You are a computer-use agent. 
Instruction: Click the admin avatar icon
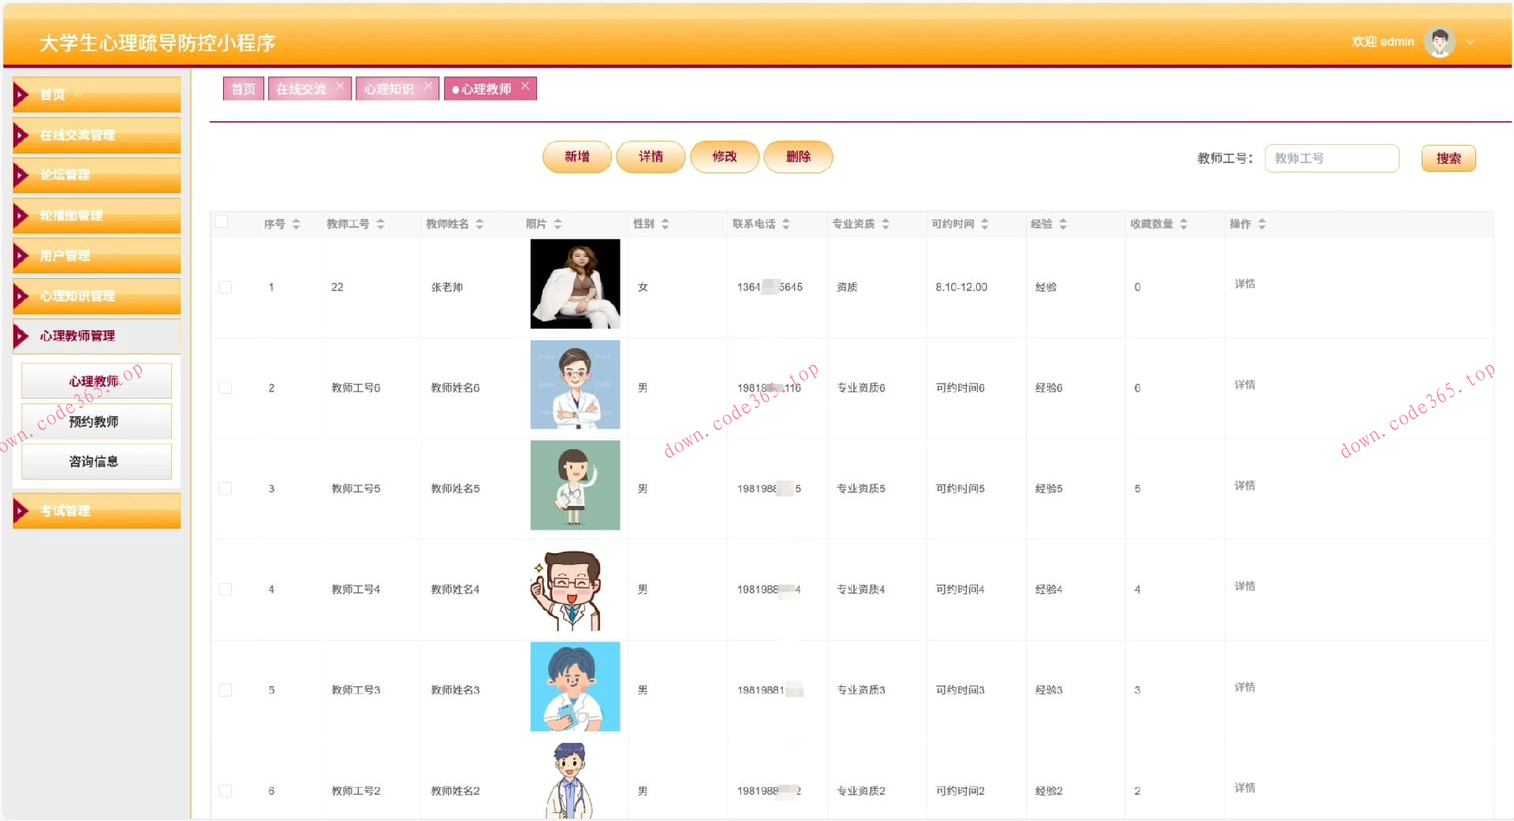pos(1439,42)
